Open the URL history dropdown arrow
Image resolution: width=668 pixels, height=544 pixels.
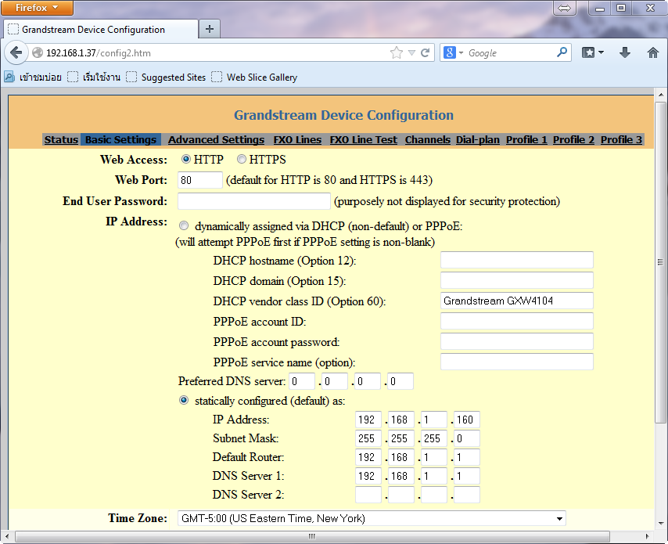tap(411, 53)
